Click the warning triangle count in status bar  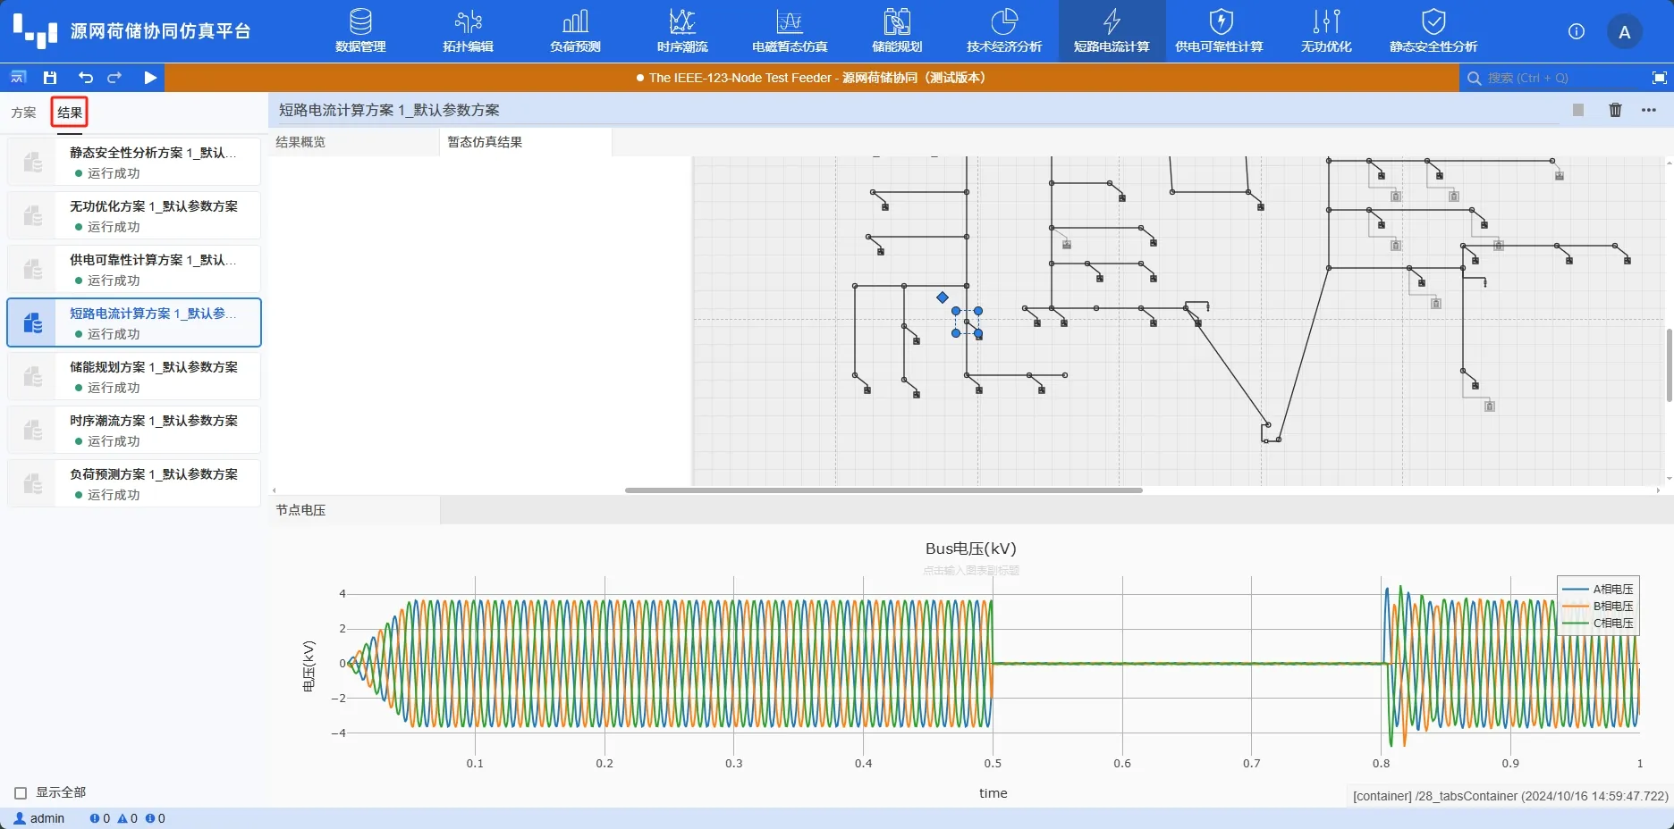click(128, 818)
